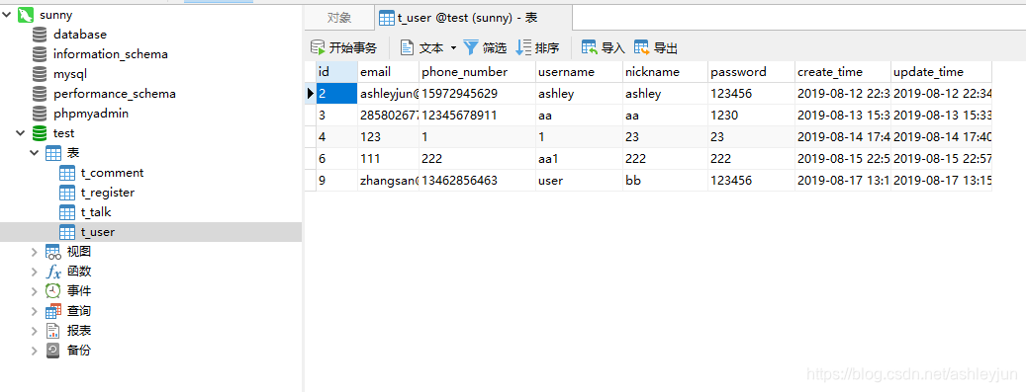1026x392 pixels.
Task: Open the 筛选 filter tool
Action: 485,47
